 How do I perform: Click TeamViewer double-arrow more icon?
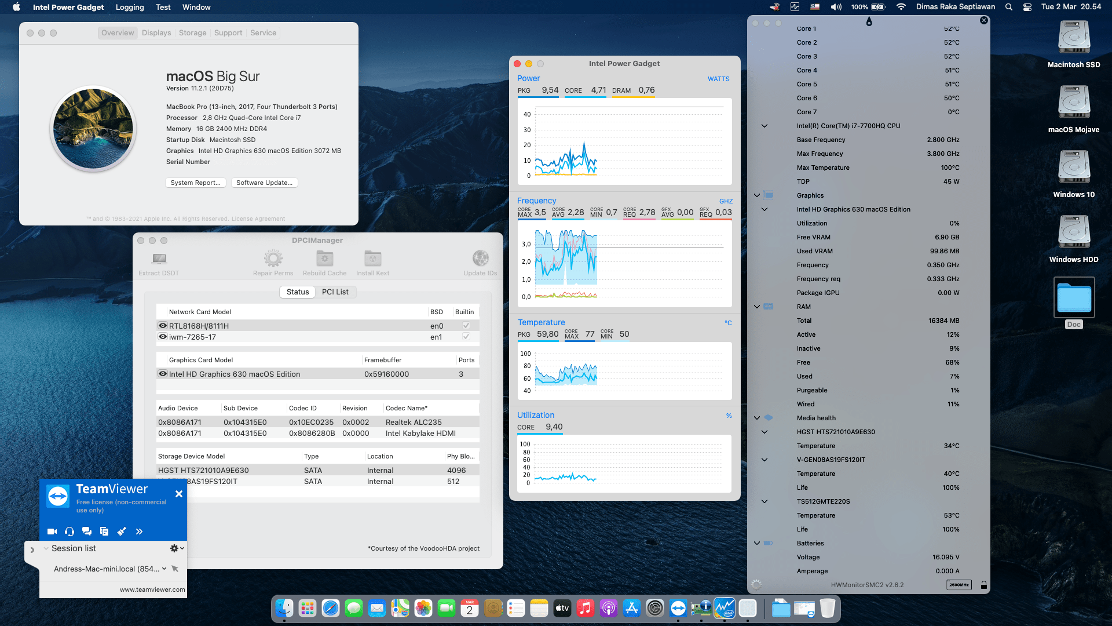click(x=139, y=531)
